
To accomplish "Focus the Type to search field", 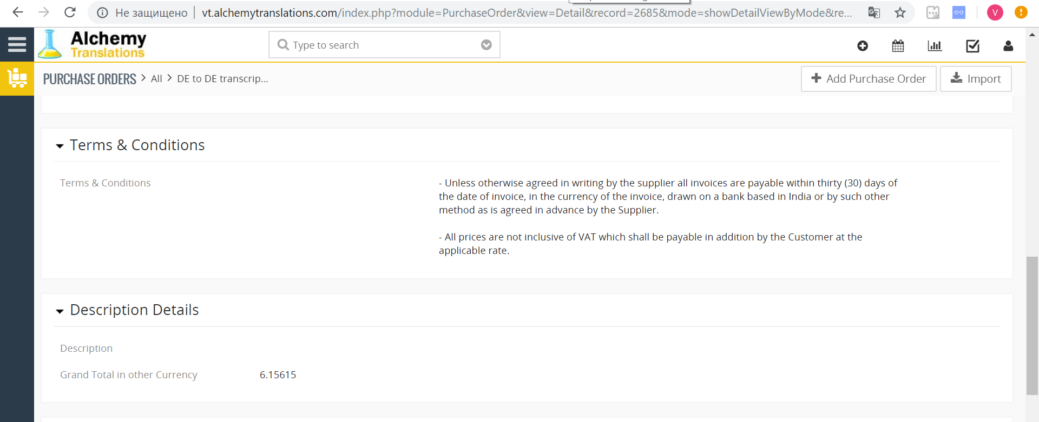I will [x=379, y=45].
